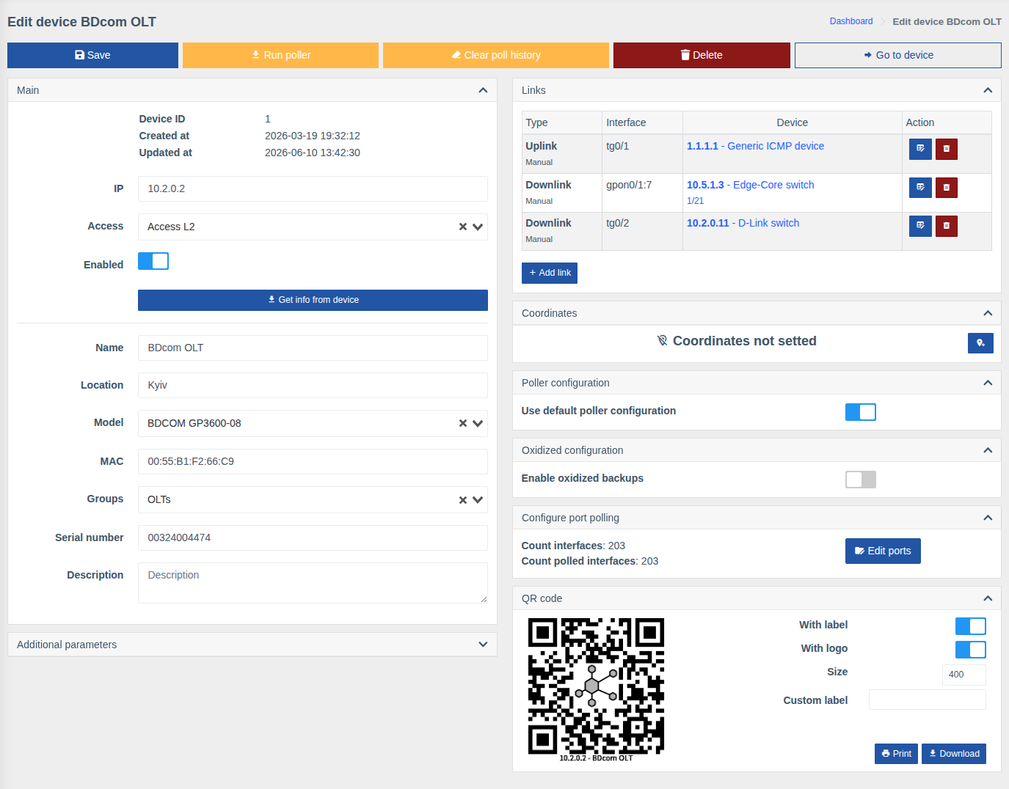Image resolution: width=1009 pixels, height=789 pixels.
Task: Edit the Downlink tg0/2 link
Action: coord(920,226)
